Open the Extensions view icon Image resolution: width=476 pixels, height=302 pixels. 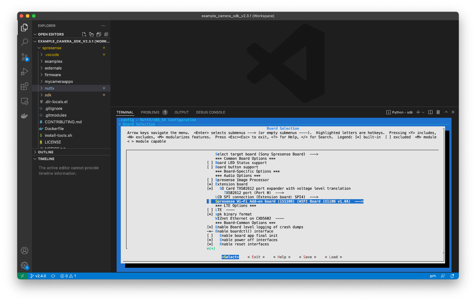coord(24,87)
